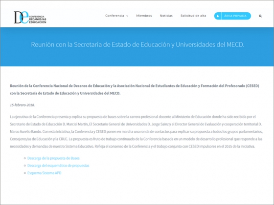Screen dimensions: 274x205
Task: Select Solicitud de alta in navigation
Action: tap(193, 16)
